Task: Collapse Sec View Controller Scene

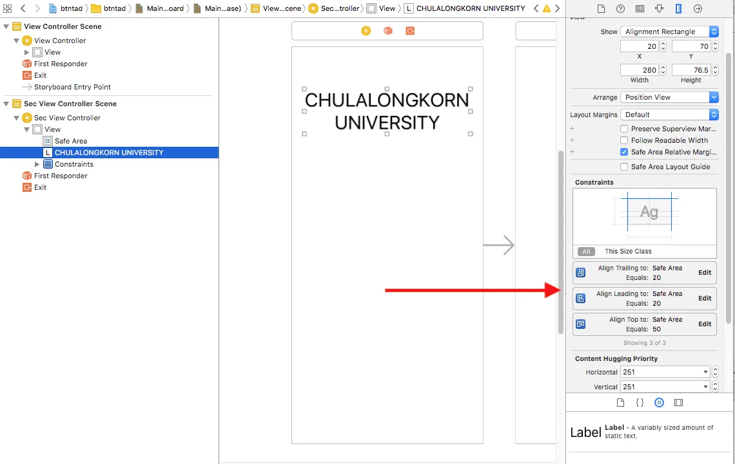Action: [x=6, y=104]
